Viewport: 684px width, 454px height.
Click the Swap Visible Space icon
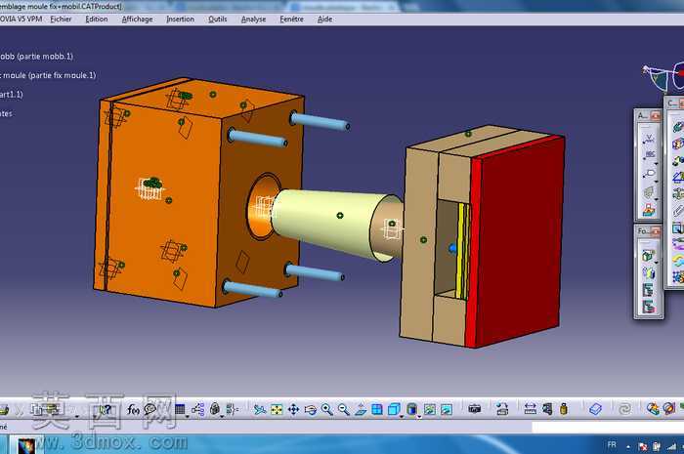(x=447, y=409)
